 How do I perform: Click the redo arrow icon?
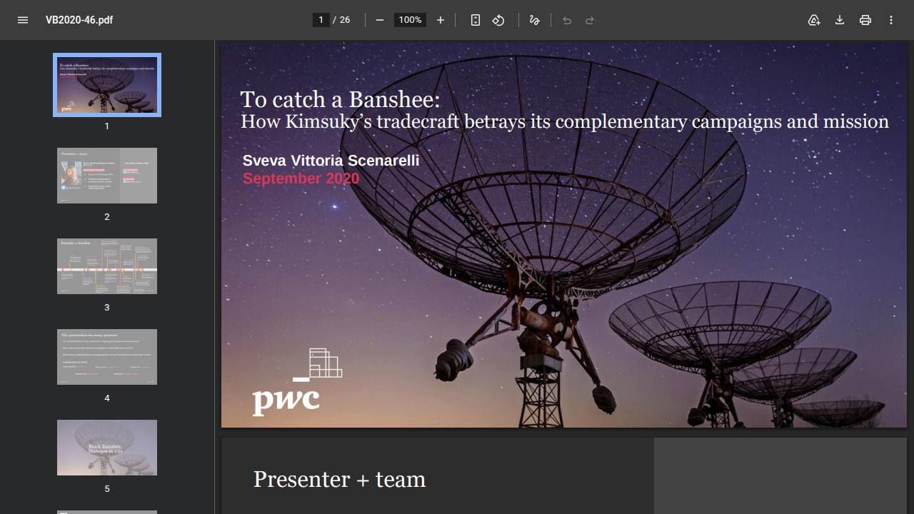(x=590, y=20)
